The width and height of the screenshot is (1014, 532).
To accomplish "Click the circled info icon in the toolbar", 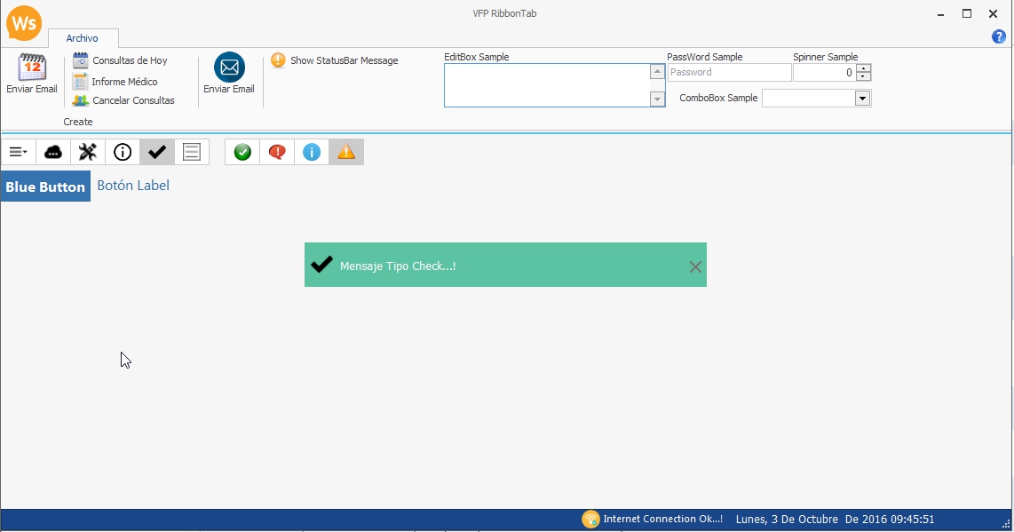I will click(122, 152).
